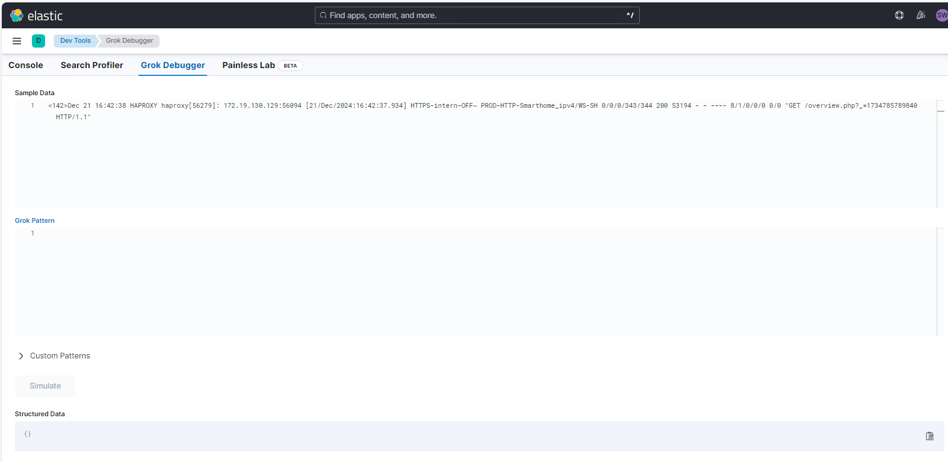The image size is (948, 462).
Task: Open the newsfeed icon in header
Action: coord(921,16)
